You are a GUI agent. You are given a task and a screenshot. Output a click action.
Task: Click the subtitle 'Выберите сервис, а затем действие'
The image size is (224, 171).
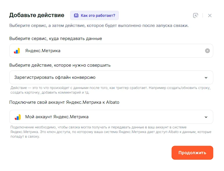pyautogui.click(x=99, y=26)
